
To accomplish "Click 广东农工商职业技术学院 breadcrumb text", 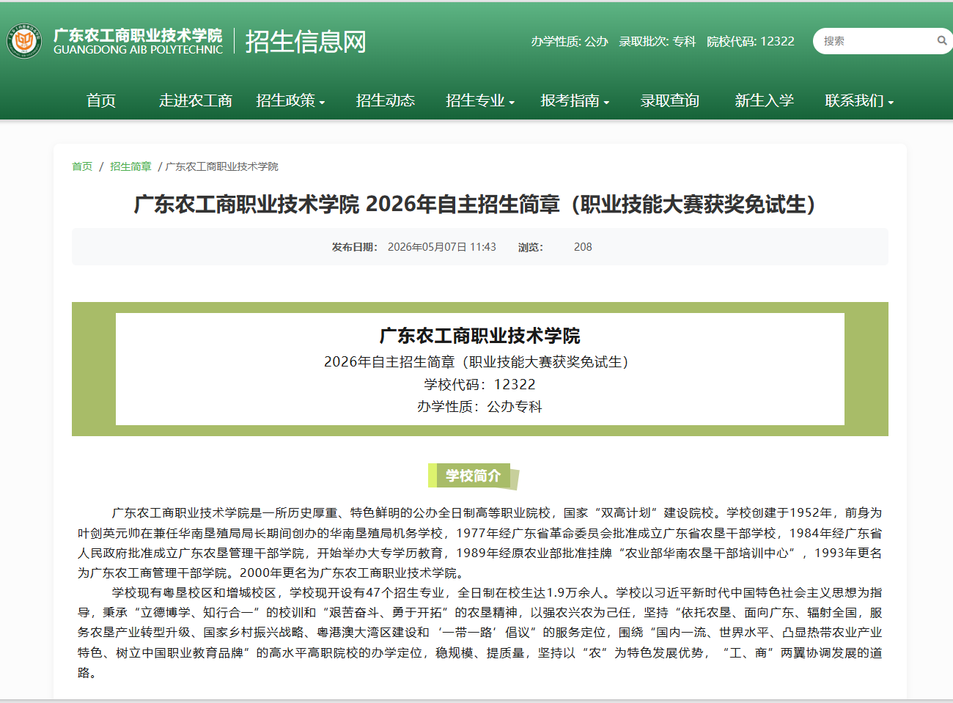I will coord(222,166).
